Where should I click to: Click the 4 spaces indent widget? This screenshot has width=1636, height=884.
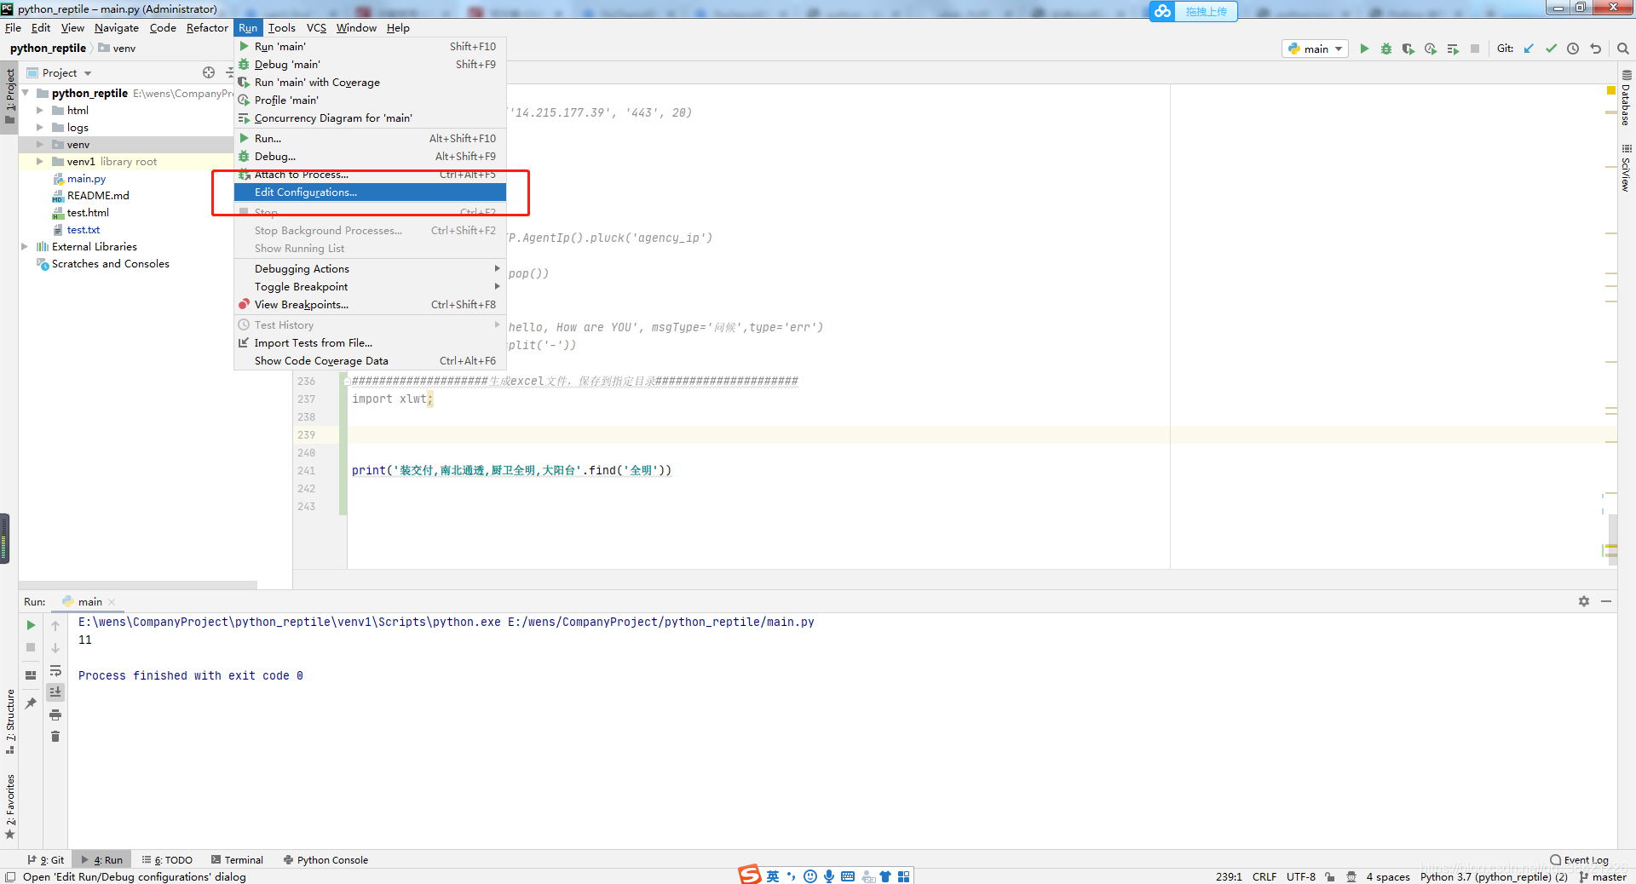(x=1387, y=876)
